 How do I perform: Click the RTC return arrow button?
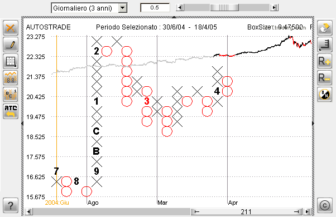11,111
